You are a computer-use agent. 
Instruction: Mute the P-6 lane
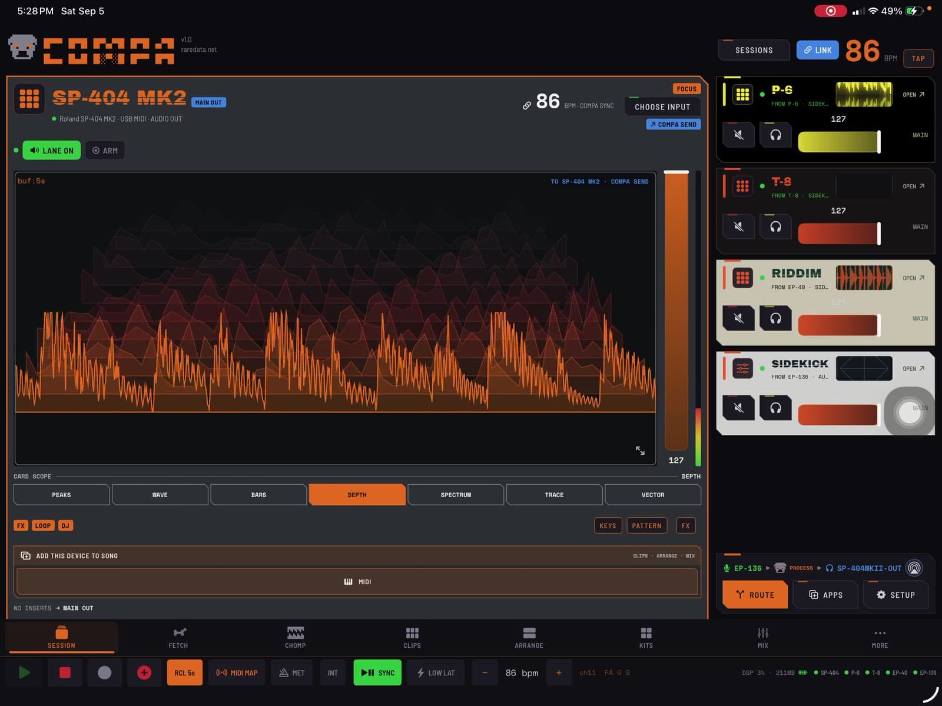[738, 135]
